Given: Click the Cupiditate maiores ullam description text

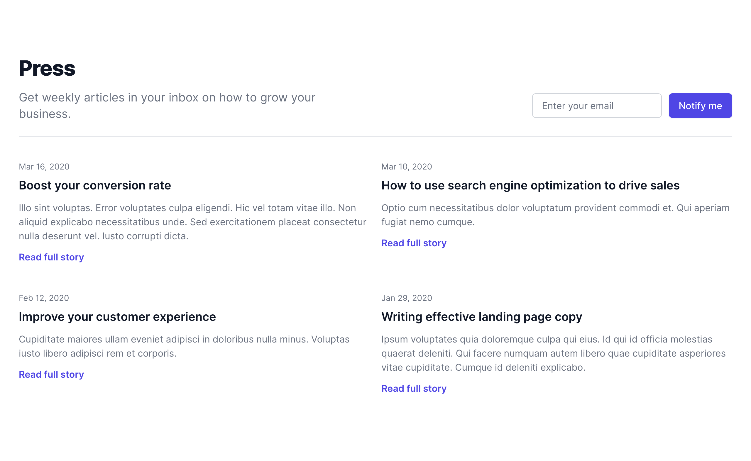Looking at the screenshot, I should click(184, 346).
